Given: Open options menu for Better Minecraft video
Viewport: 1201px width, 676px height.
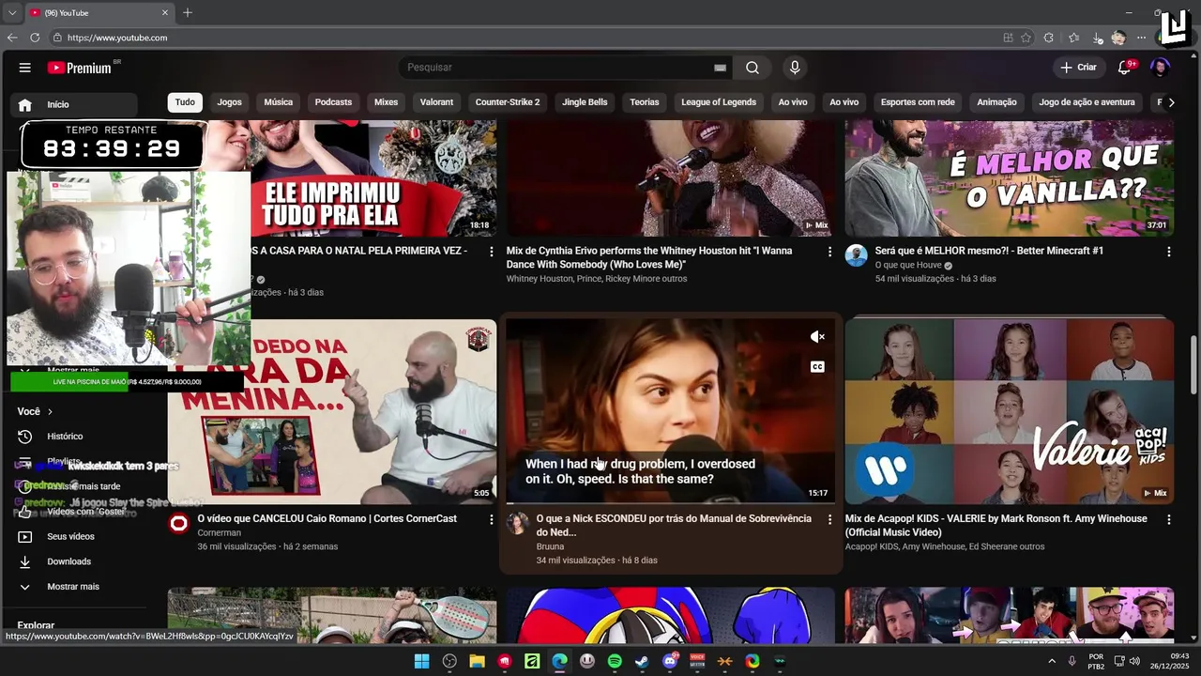Looking at the screenshot, I should [1169, 252].
